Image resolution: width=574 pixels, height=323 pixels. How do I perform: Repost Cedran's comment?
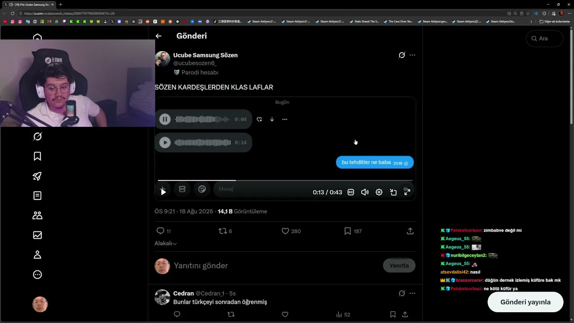click(x=231, y=314)
